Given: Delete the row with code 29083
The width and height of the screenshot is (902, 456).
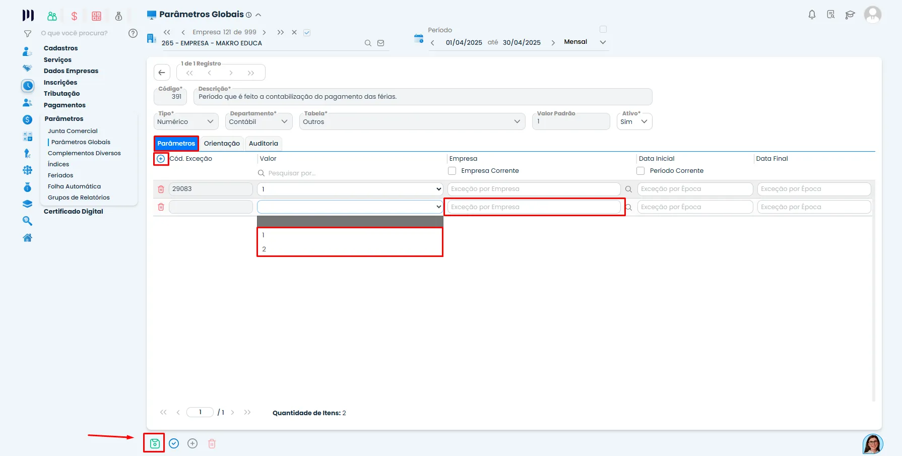Looking at the screenshot, I should tap(161, 189).
